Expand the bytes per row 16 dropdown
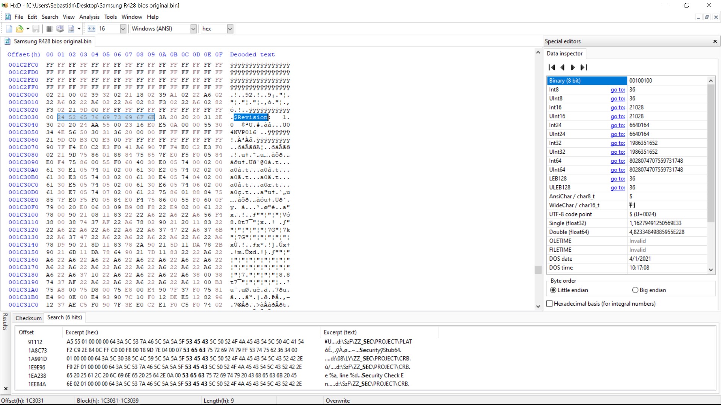This screenshot has height=405, width=721. [123, 29]
